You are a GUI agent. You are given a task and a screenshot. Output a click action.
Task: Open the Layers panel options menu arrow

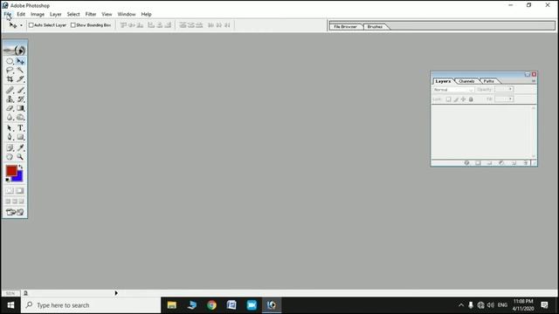(x=534, y=81)
